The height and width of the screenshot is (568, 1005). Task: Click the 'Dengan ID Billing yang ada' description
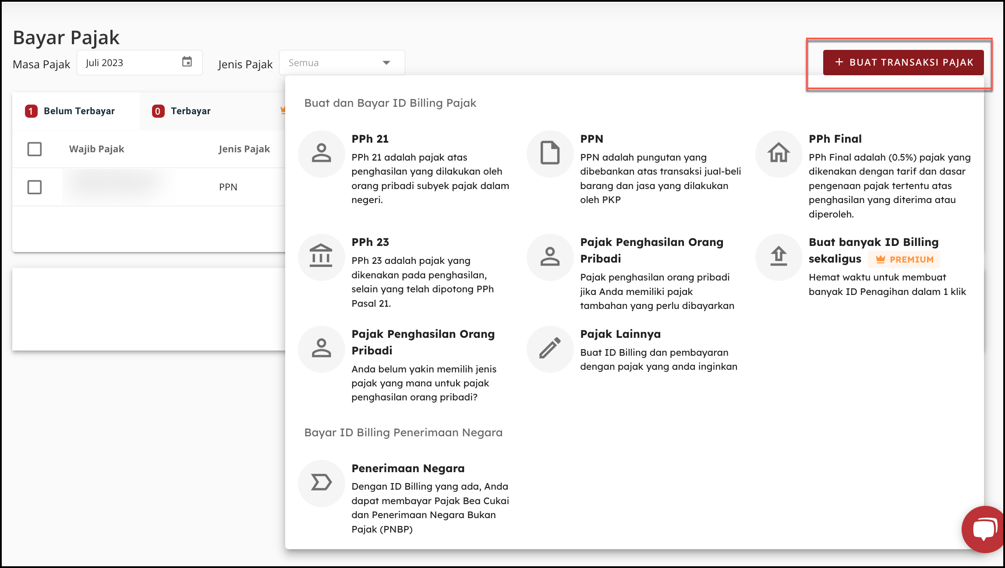pyautogui.click(x=430, y=508)
